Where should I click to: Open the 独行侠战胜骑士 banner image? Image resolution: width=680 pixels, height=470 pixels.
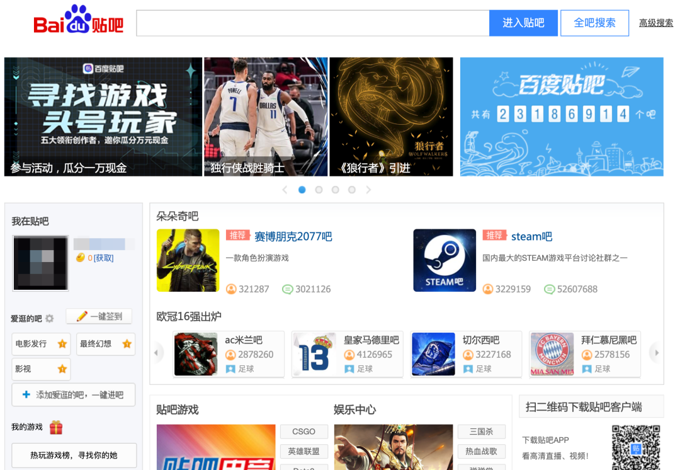266,117
